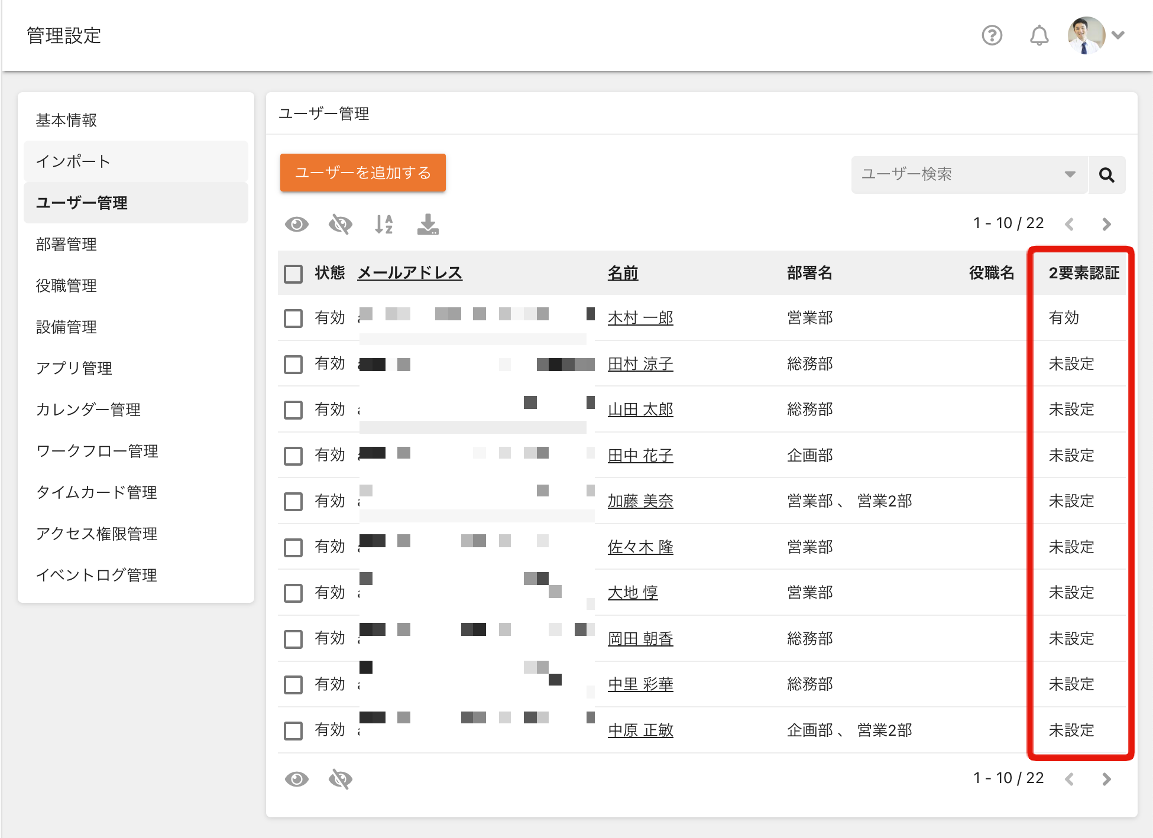Tick the checkbox for 佐々木 隆
Screen dimensions: 1153x838
point(293,547)
